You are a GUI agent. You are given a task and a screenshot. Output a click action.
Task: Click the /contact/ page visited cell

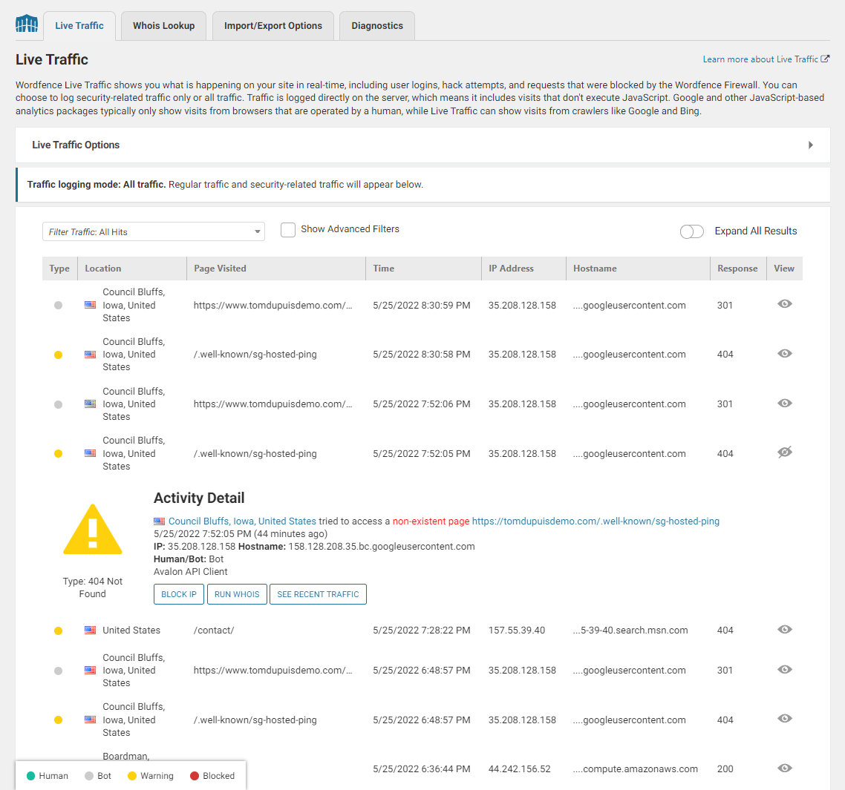pyautogui.click(x=214, y=630)
